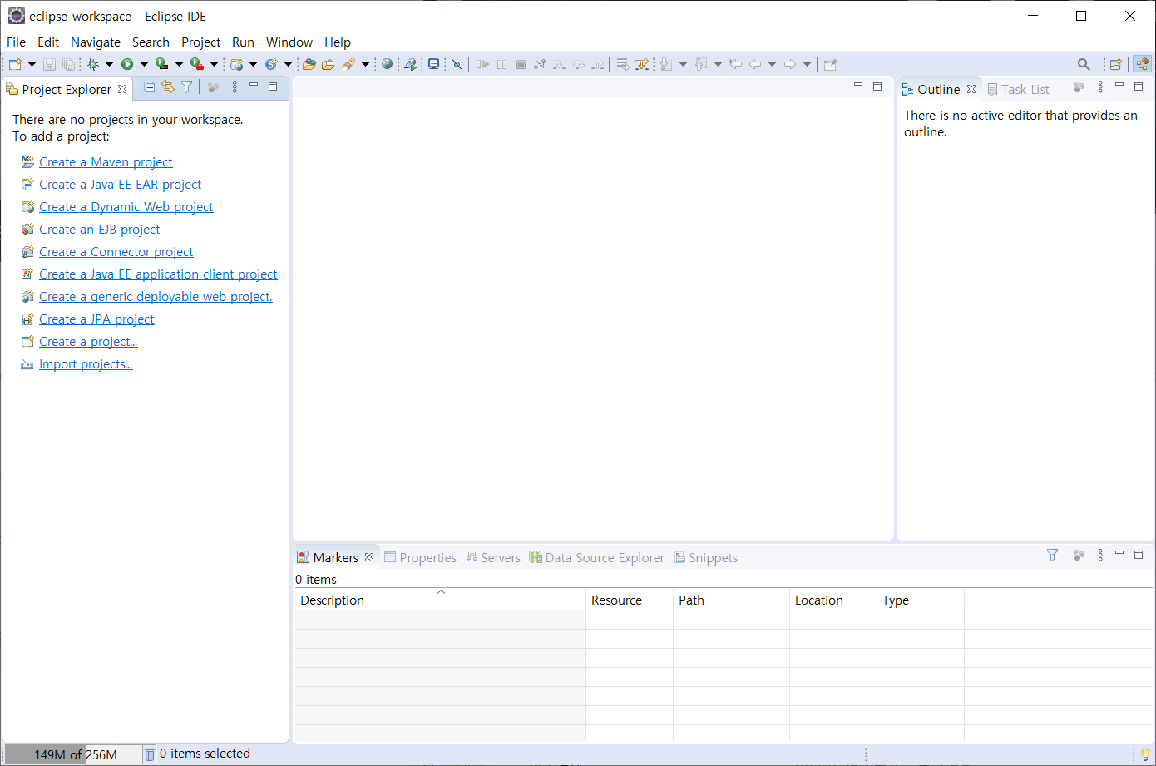The width and height of the screenshot is (1156, 766).
Task: Click Create an EJB project link
Action: point(99,230)
